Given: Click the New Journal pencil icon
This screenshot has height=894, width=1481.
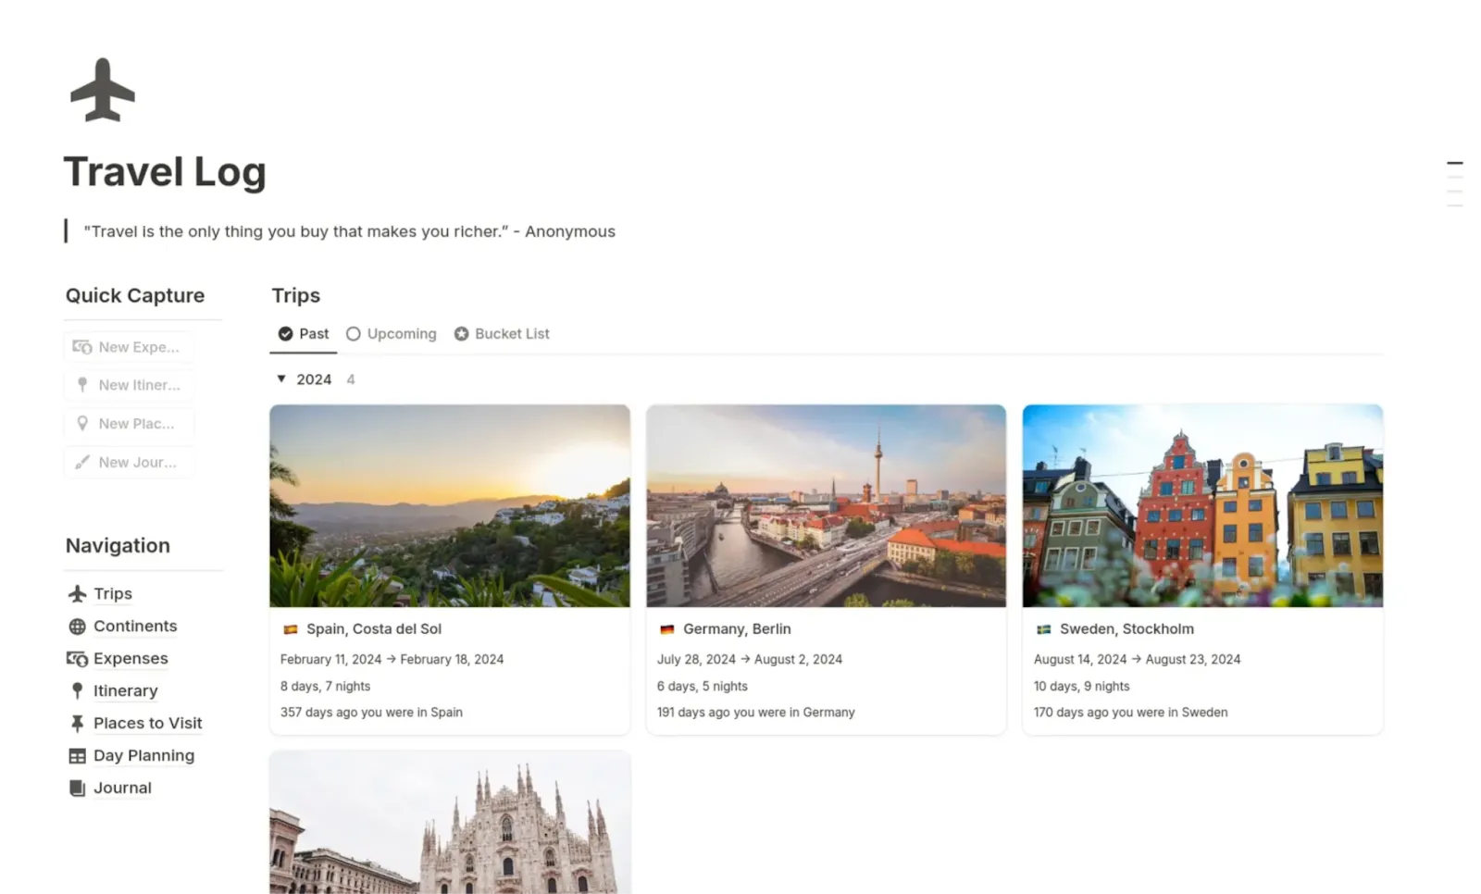Looking at the screenshot, I should click(x=82, y=462).
